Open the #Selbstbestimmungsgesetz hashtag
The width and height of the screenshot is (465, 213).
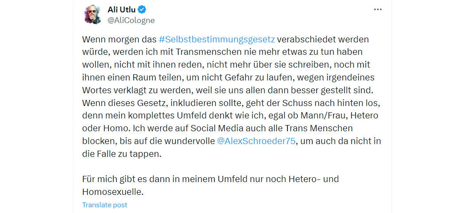point(217,40)
